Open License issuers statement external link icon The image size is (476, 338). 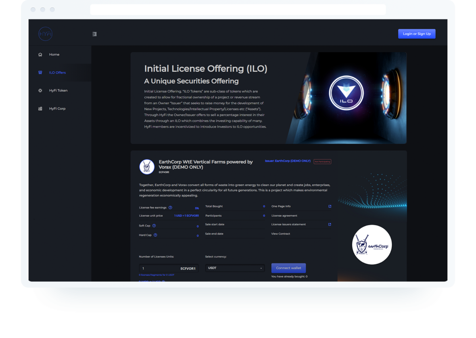[x=330, y=224]
